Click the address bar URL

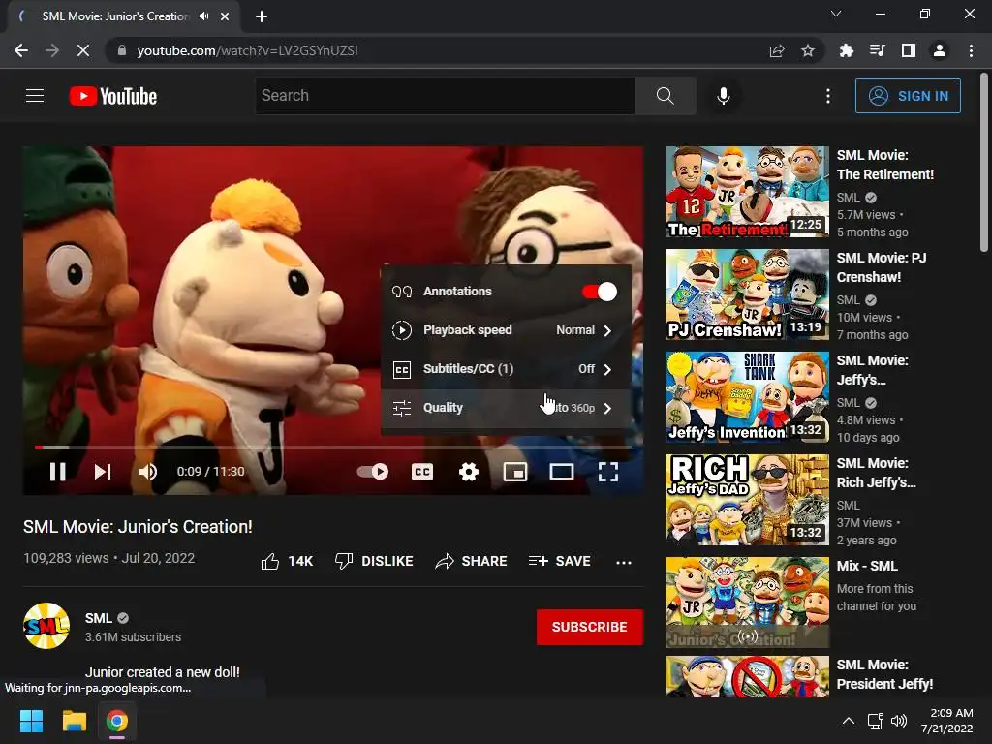click(247, 50)
